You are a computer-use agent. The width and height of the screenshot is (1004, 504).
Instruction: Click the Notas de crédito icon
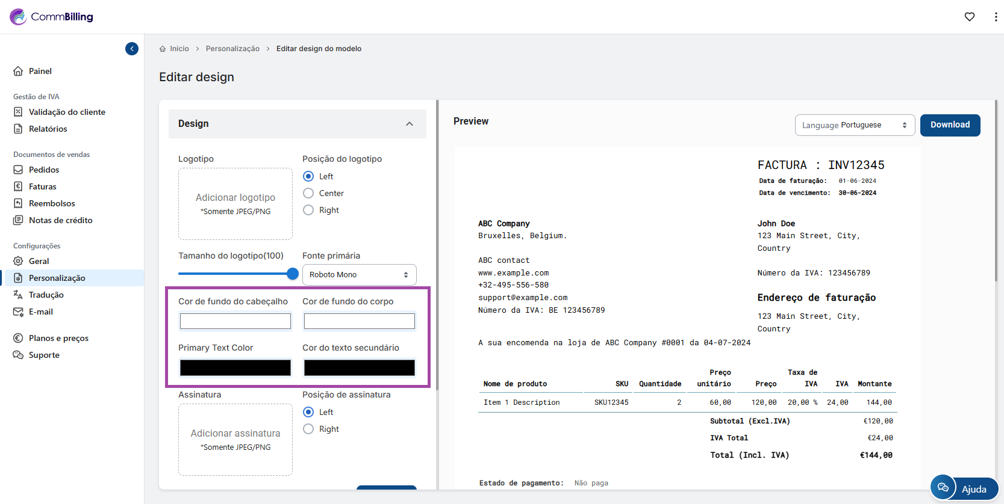pyautogui.click(x=18, y=220)
